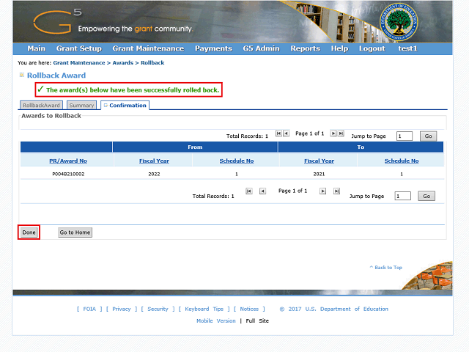The height and width of the screenshot is (352, 469).
Task: Go to previous page in bottom pager
Action: coord(262,191)
